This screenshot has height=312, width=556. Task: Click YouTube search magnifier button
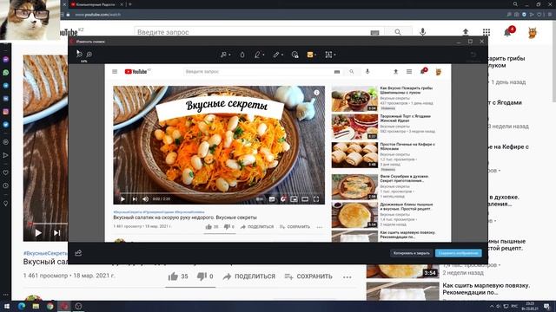point(398,32)
